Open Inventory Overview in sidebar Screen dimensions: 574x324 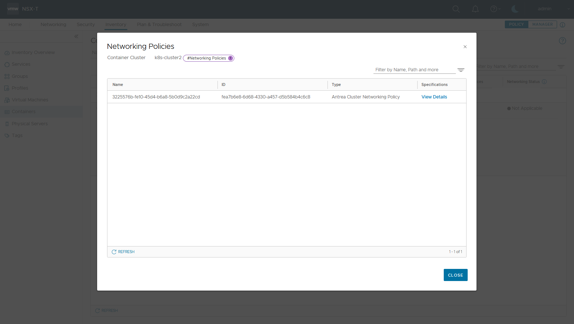33,53
